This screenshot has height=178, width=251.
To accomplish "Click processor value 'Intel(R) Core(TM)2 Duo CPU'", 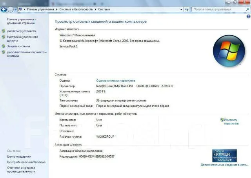I will [x=115, y=86].
